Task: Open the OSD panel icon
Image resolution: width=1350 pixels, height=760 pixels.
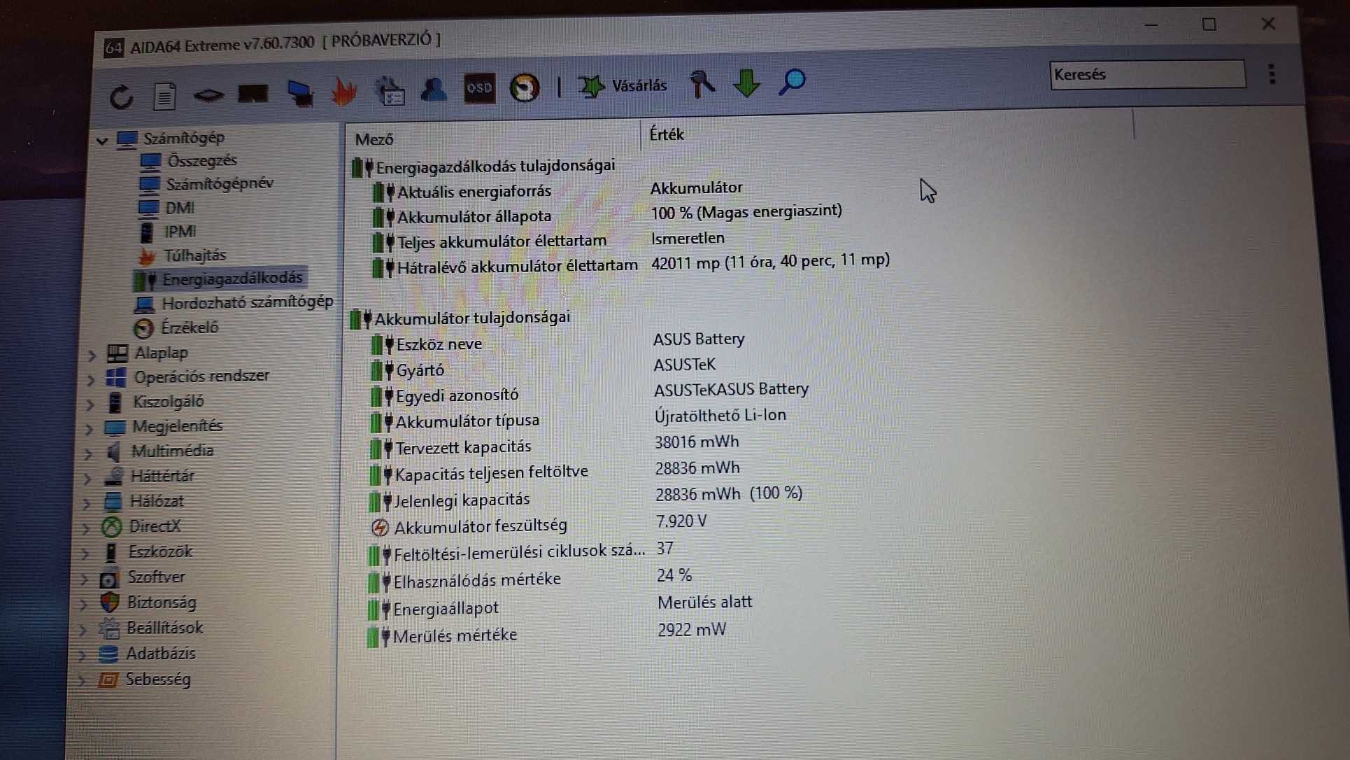Action: (479, 88)
